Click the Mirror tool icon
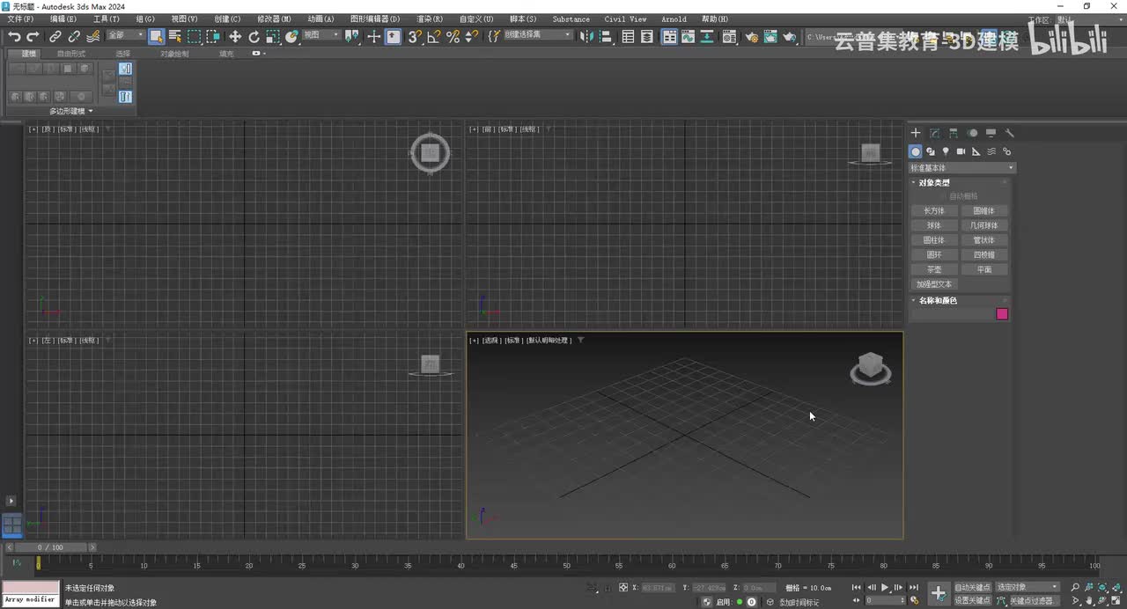Viewport: 1127px width, 609px height. point(586,36)
